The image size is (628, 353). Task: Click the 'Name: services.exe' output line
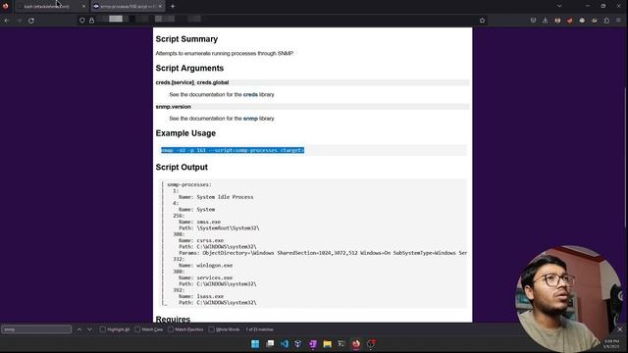tap(205, 277)
